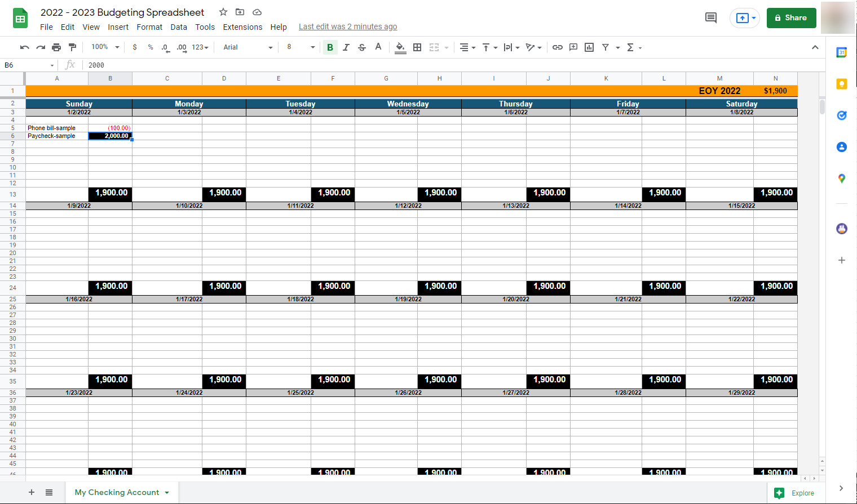857x504 pixels.
Task: Open Google Tasks side panel
Action: pyautogui.click(x=842, y=115)
